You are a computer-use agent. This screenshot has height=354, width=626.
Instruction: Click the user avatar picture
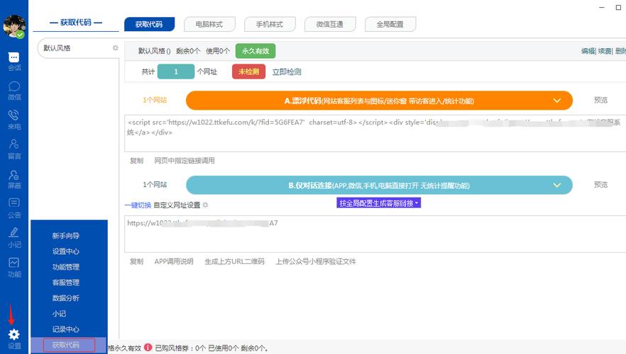(14, 27)
